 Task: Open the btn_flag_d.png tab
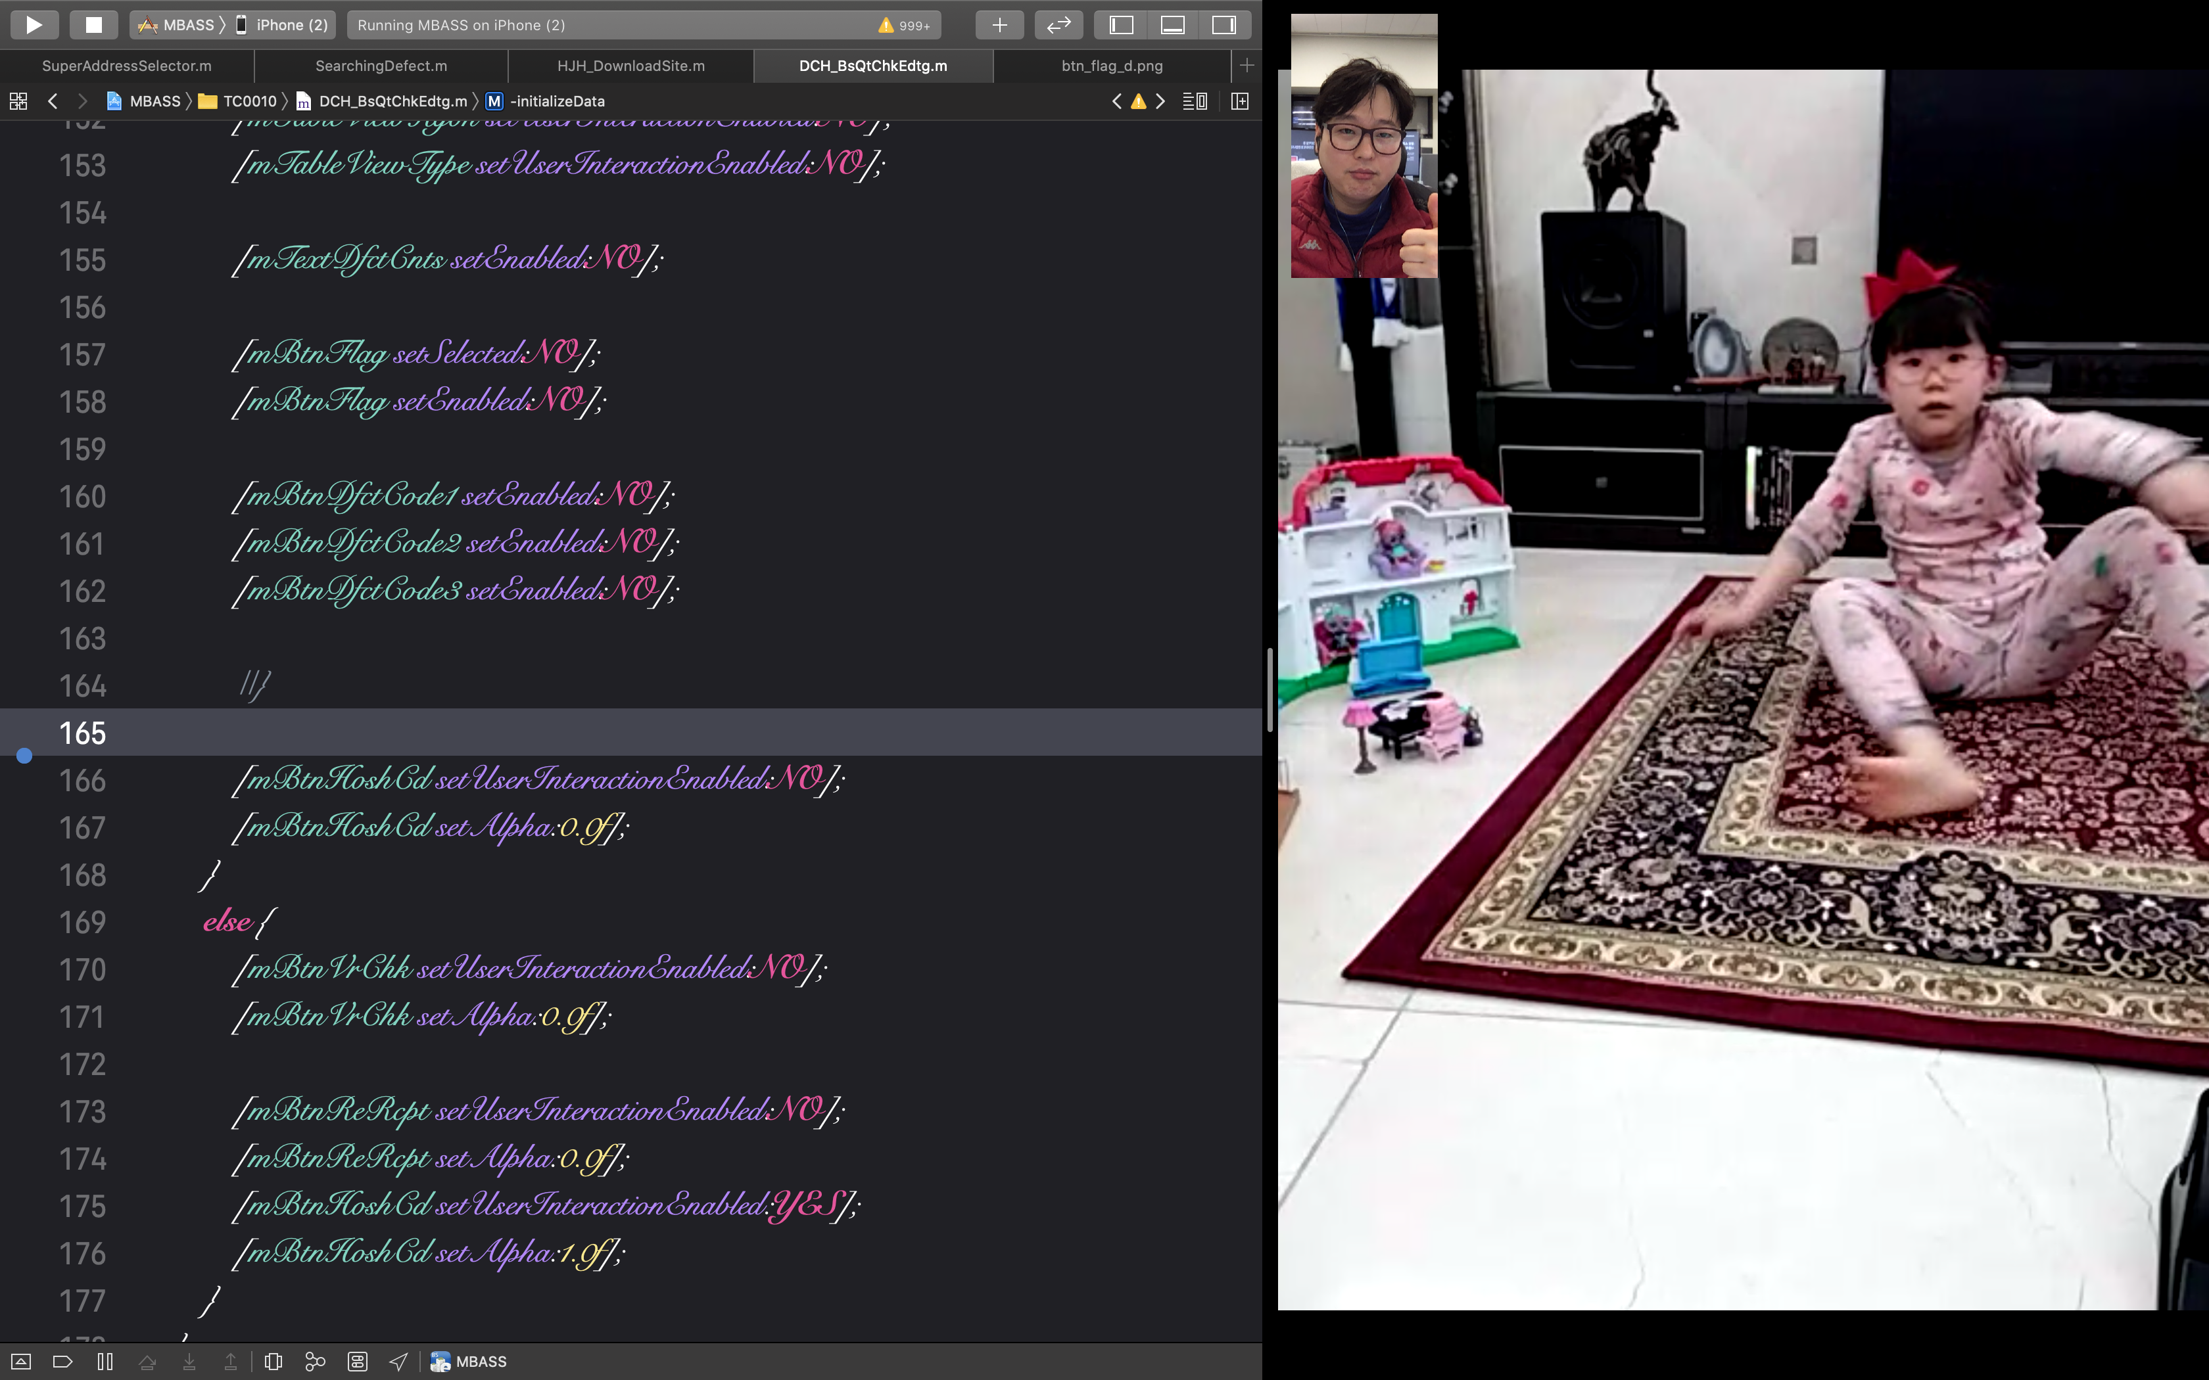point(1112,66)
